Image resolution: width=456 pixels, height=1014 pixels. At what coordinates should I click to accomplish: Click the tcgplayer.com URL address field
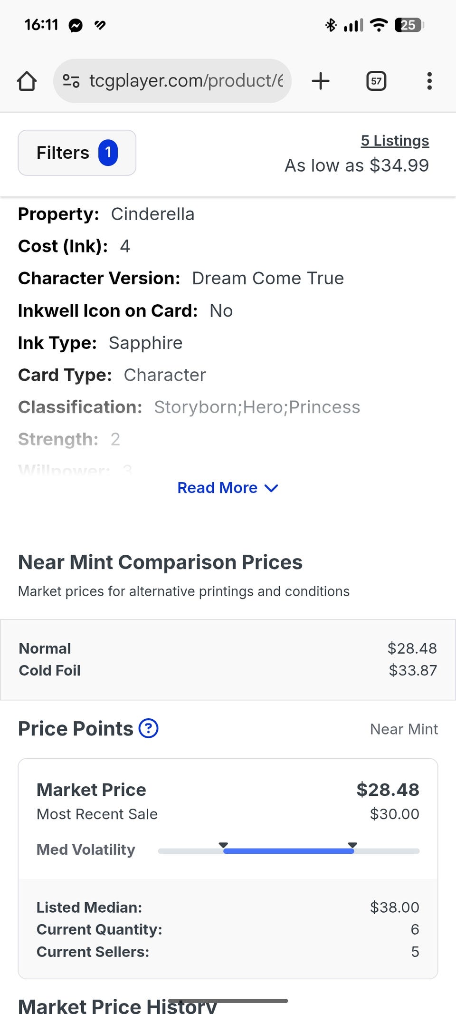(186, 81)
